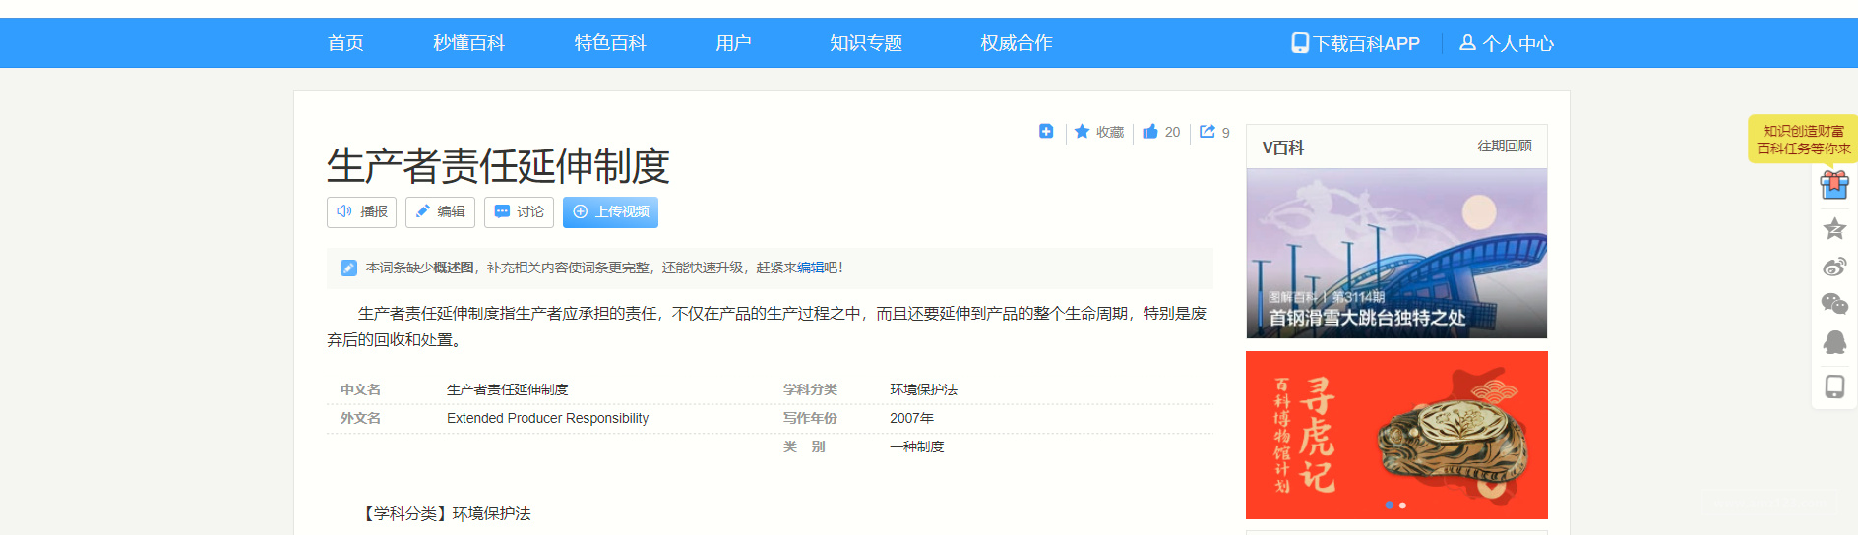The height and width of the screenshot is (535, 1858).
Task: Open the 首钢滑雪大跳台独特之处 thumbnail
Action: click(x=1396, y=253)
